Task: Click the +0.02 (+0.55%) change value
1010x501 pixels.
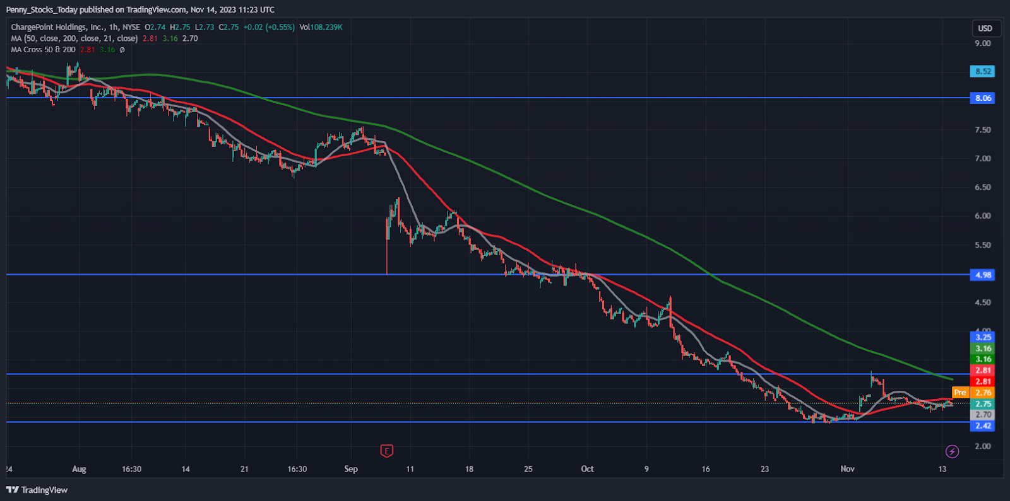Action: [x=269, y=27]
